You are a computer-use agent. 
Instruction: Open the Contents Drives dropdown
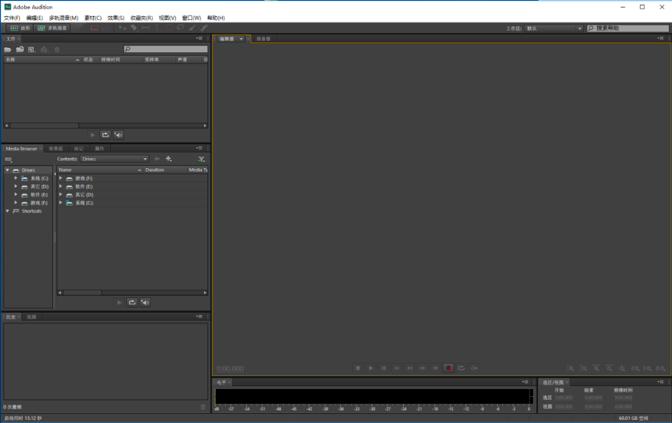pyautogui.click(x=114, y=159)
